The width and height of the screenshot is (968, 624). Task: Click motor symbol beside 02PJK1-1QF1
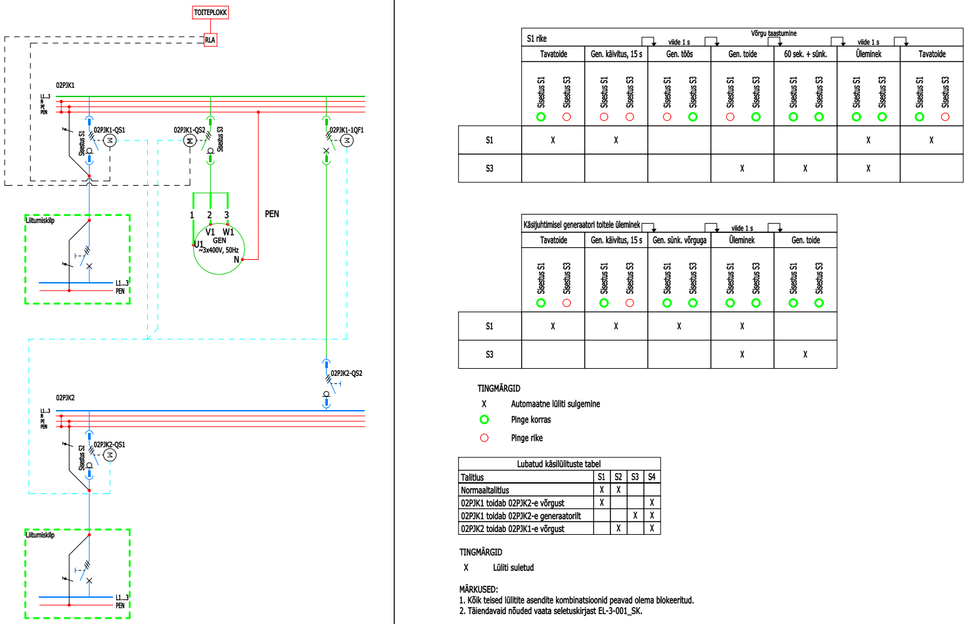click(347, 140)
